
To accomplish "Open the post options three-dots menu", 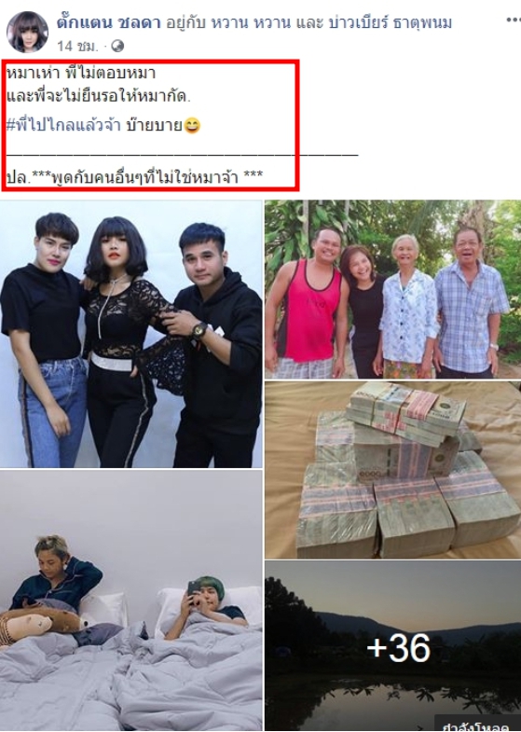I will (x=514, y=21).
